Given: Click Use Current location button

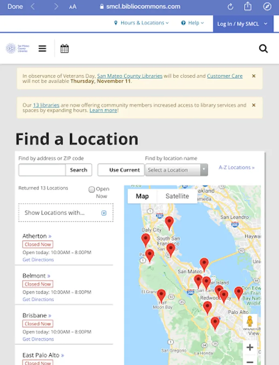Looking at the screenshot, I should (121, 170).
